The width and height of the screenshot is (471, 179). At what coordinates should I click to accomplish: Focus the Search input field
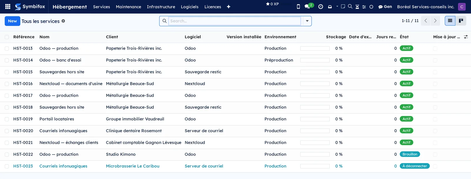[x=235, y=21]
